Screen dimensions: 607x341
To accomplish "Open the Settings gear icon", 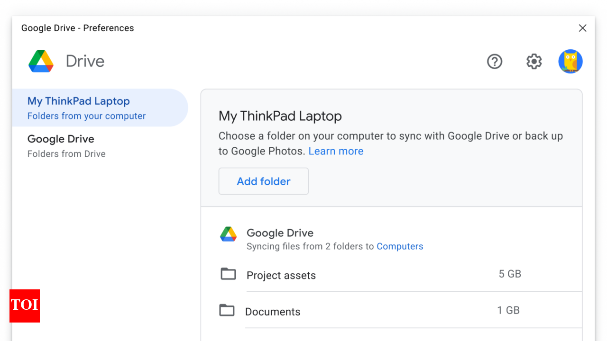I will [x=534, y=62].
